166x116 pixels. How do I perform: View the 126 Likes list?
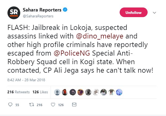click(40, 92)
